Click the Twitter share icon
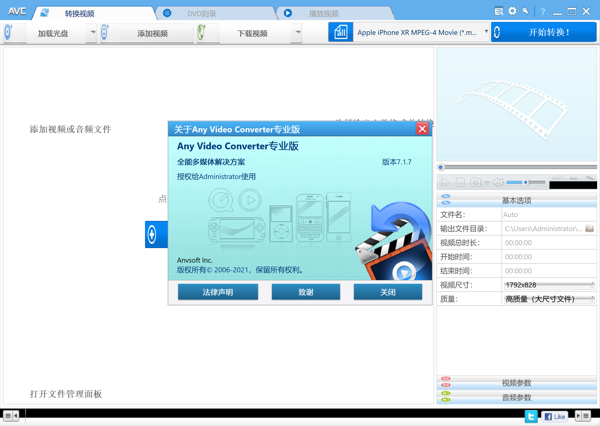 [x=531, y=417]
